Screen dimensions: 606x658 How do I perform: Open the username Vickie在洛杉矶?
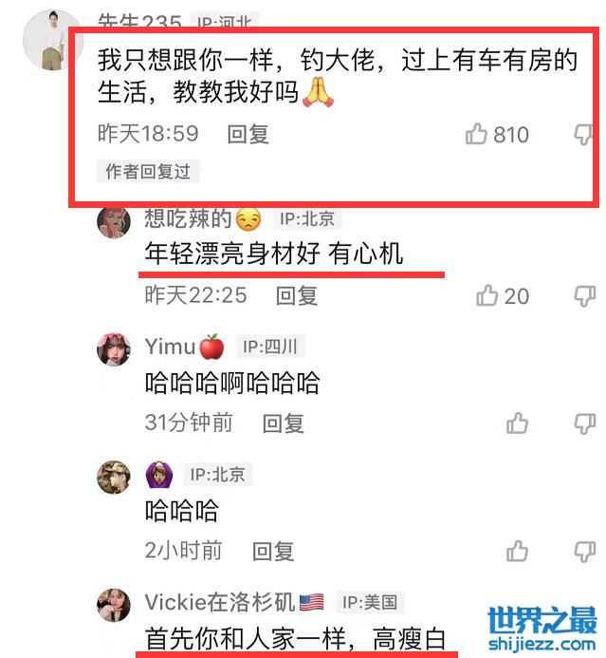point(219,602)
